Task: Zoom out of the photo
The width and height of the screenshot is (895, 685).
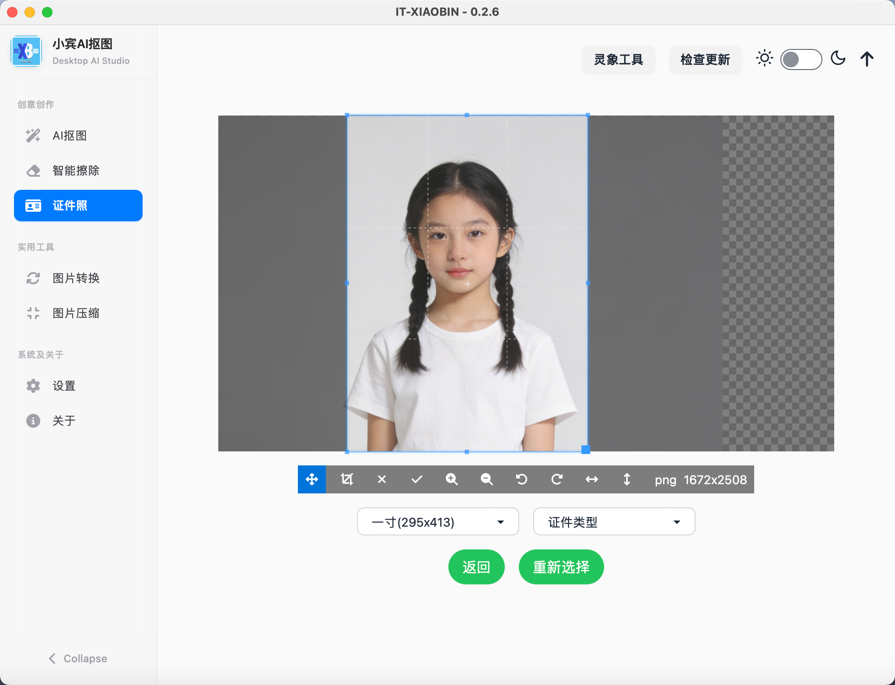Action: [487, 479]
